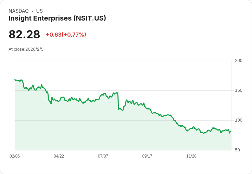
Task: Click the dot separator between NASDAQ and US
Action: point(33,11)
